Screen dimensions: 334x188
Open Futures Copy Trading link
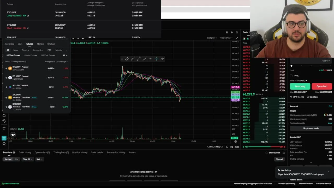pos(287,184)
